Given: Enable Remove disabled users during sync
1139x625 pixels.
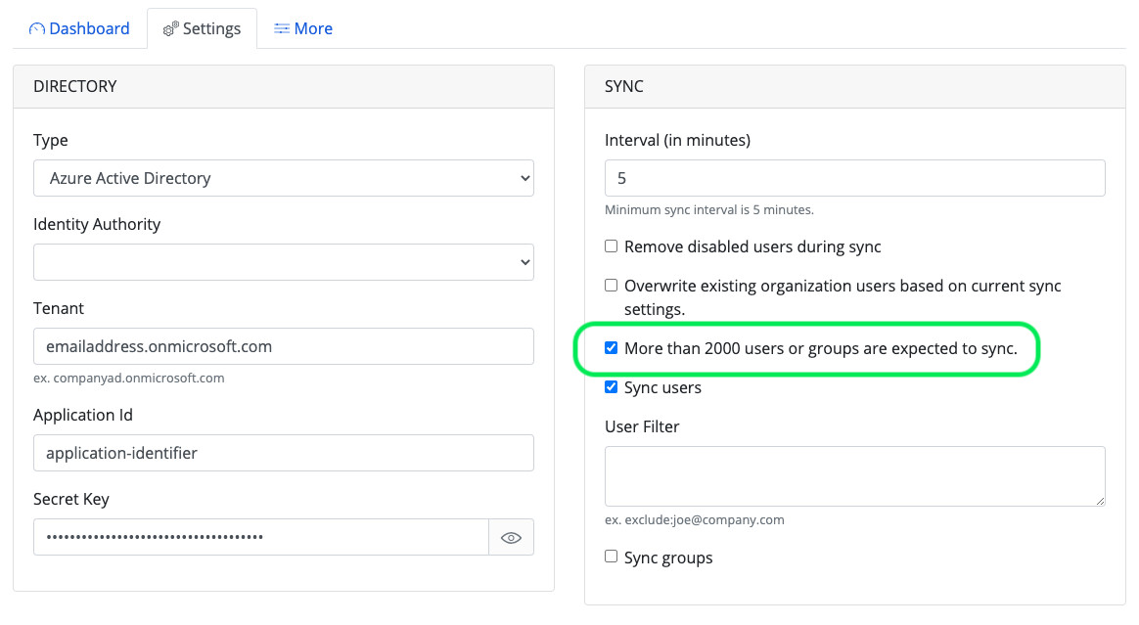Looking at the screenshot, I should tap(612, 246).
